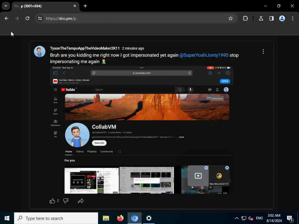The height and width of the screenshot is (224, 299).
Task: Click the blue OPEN button
Action: point(225,81)
